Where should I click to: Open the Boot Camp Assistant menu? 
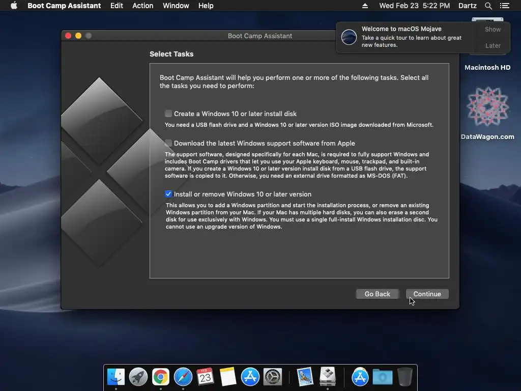64,6
